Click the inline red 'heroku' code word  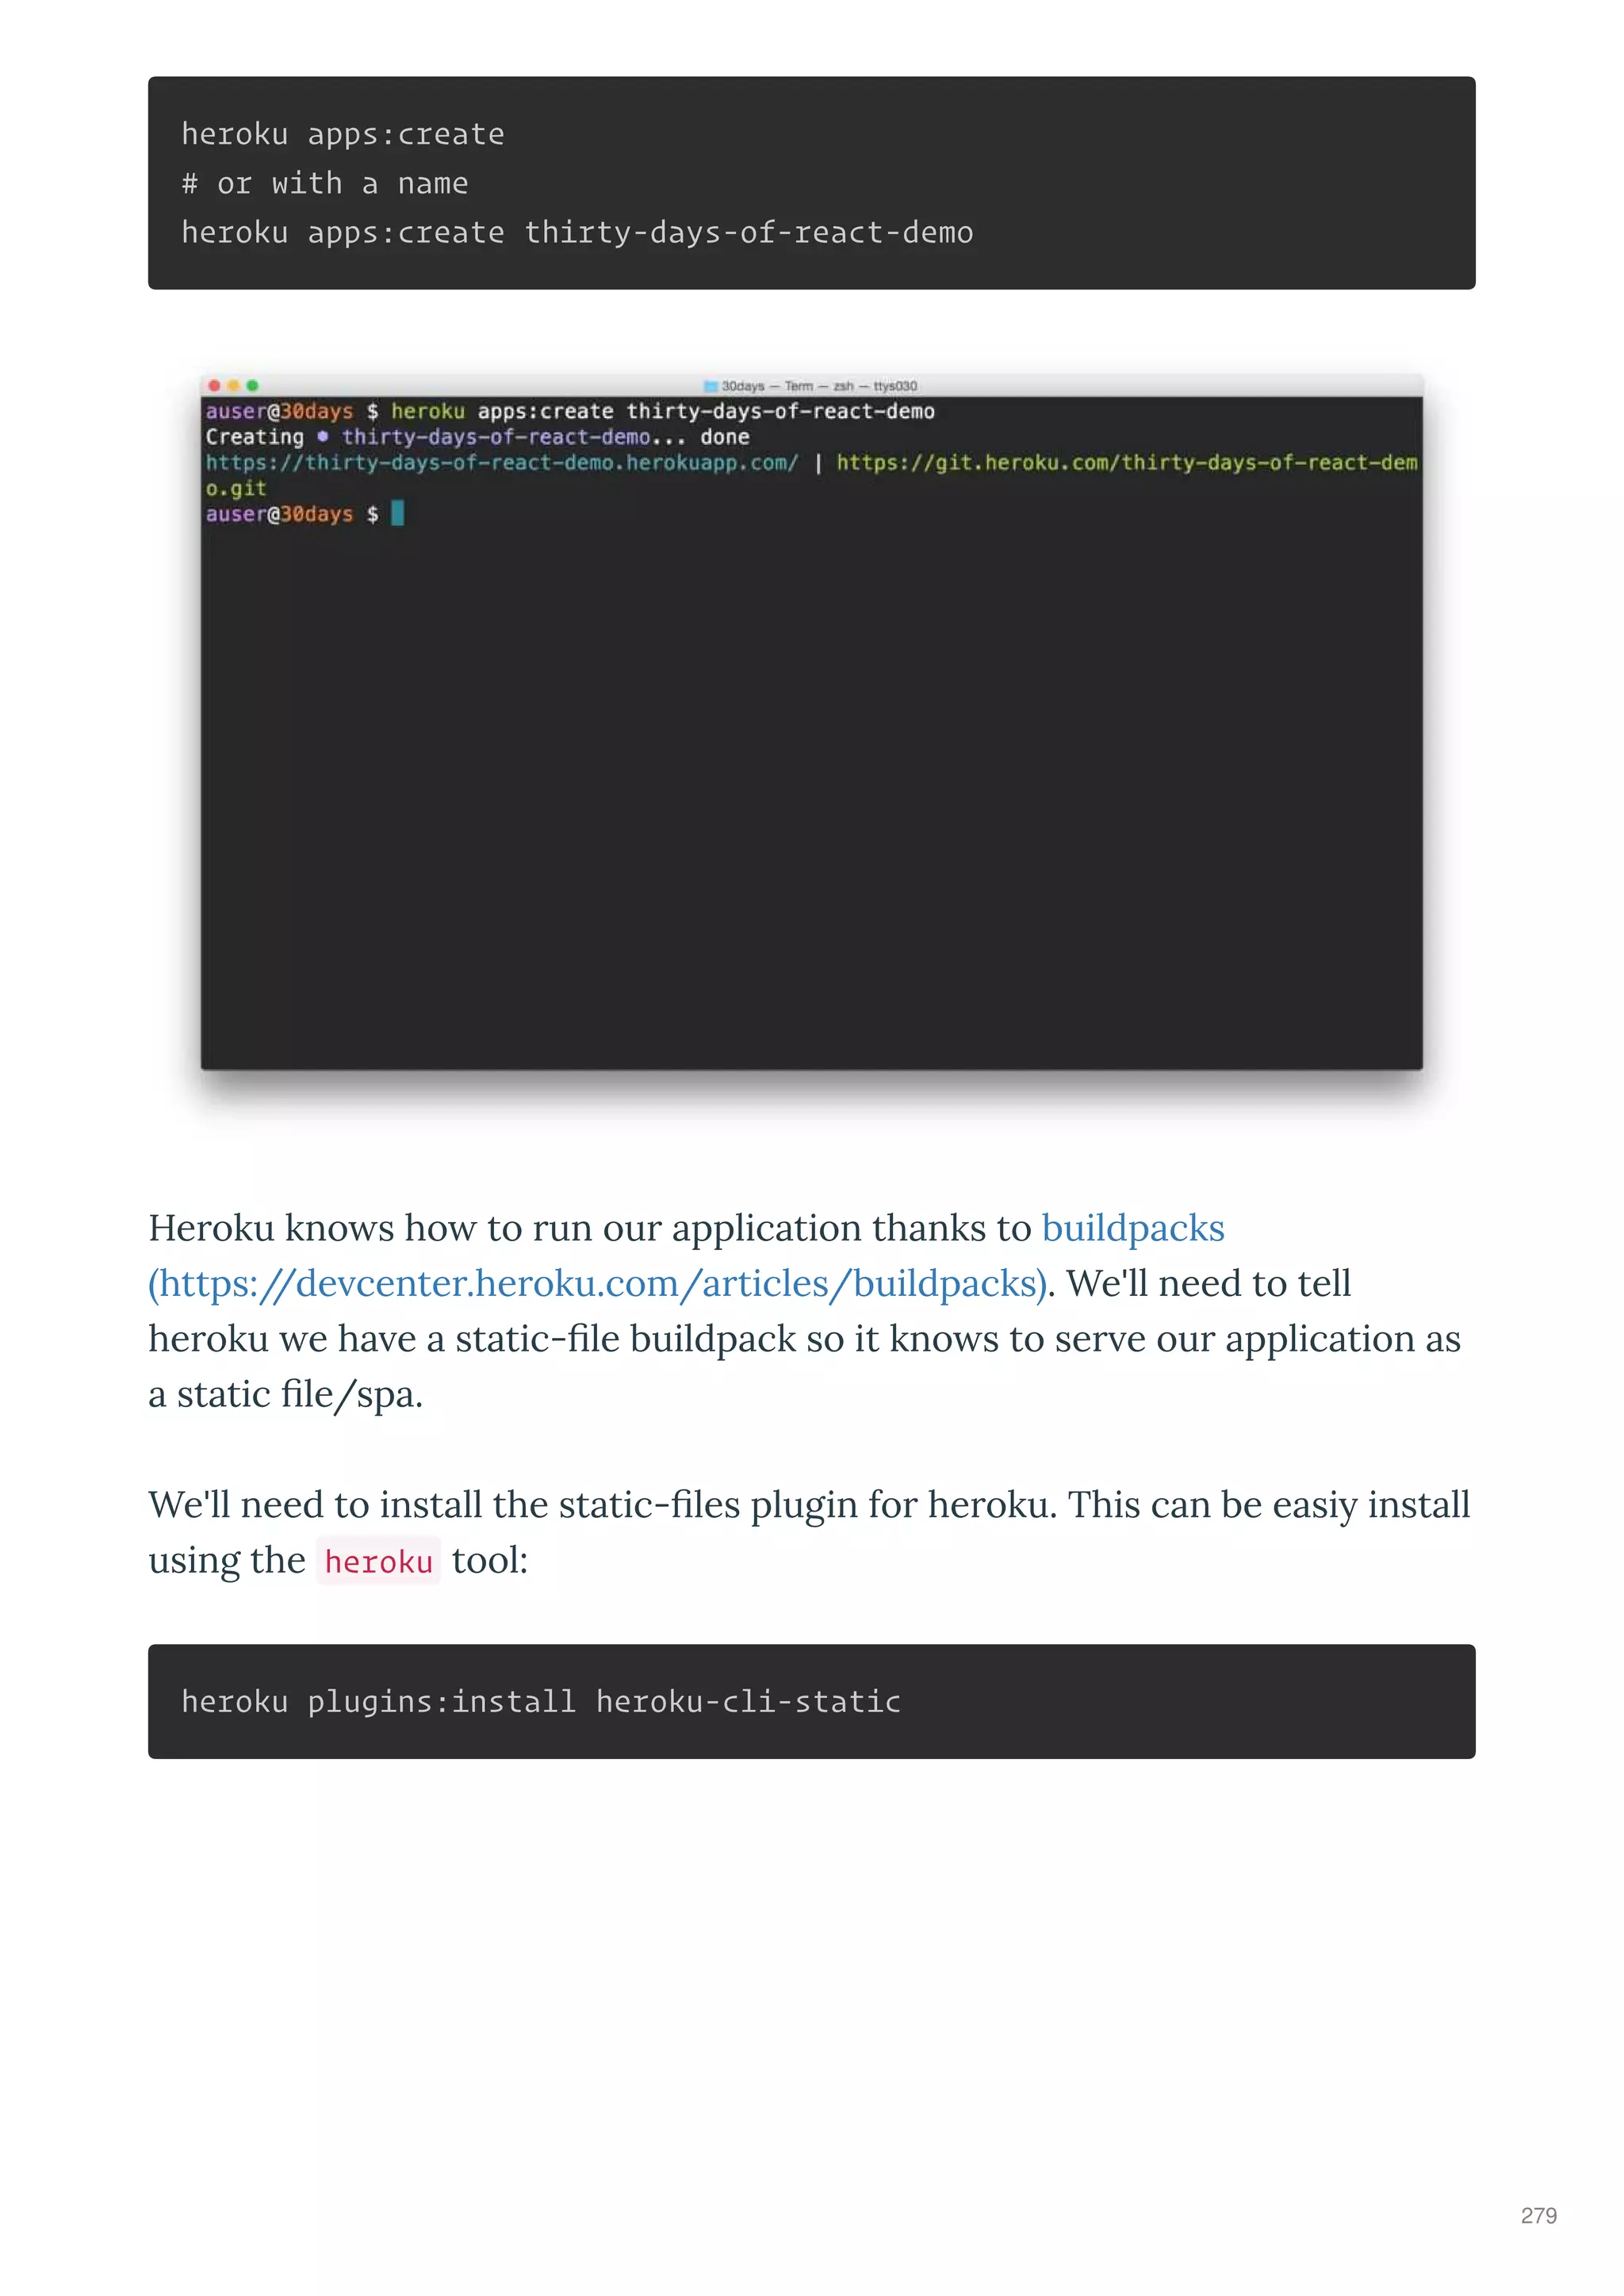click(x=378, y=1561)
